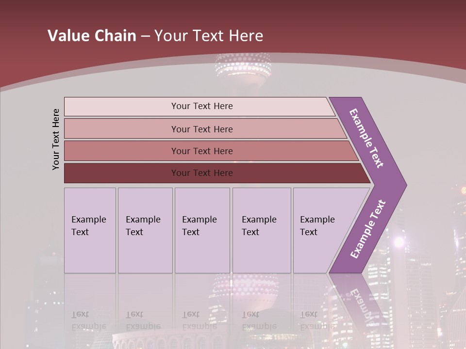Select the third rose-colored text bar
This screenshot has height=349, width=466.
[201, 151]
